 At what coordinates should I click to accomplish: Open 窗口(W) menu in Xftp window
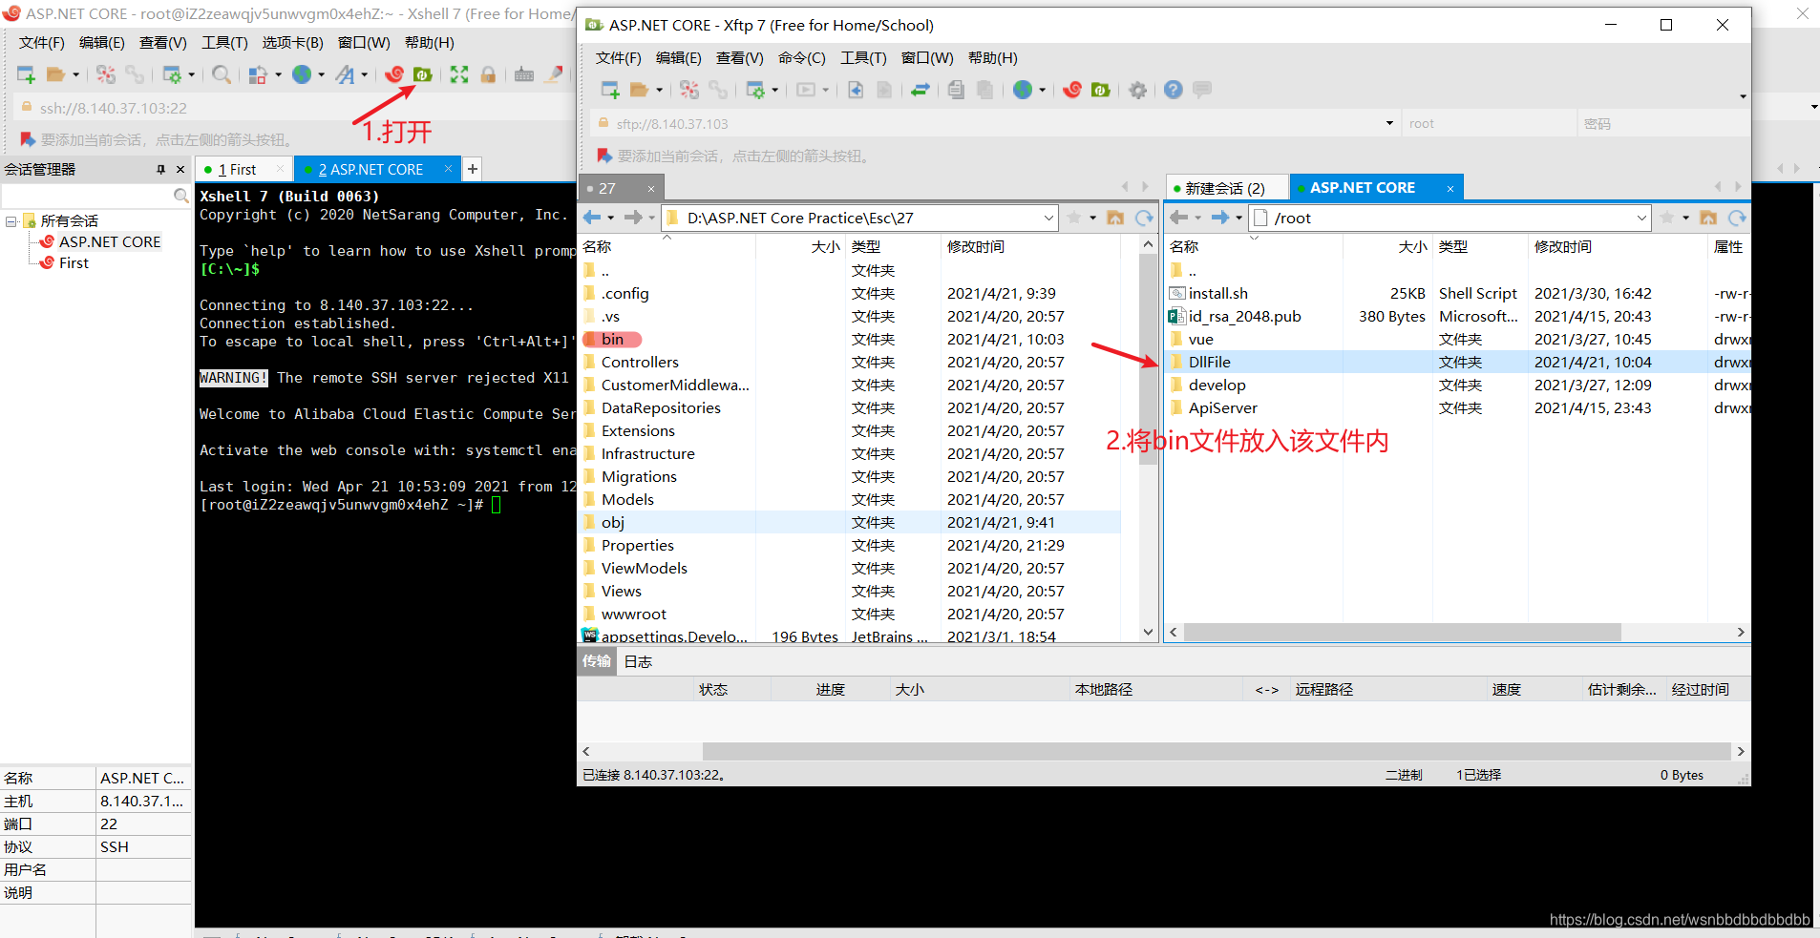click(927, 58)
